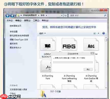Open 控制面板主页 link in sidebar

tap(15, 26)
